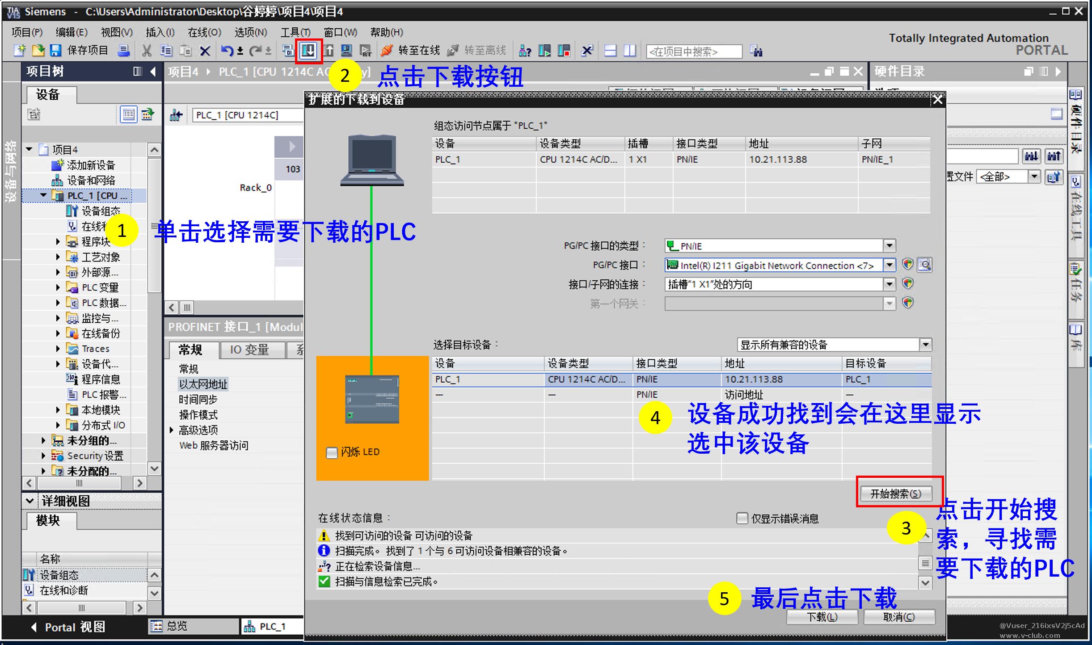
Task: Open the 项目(P) menu
Action: pyautogui.click(x=27, y=32)
